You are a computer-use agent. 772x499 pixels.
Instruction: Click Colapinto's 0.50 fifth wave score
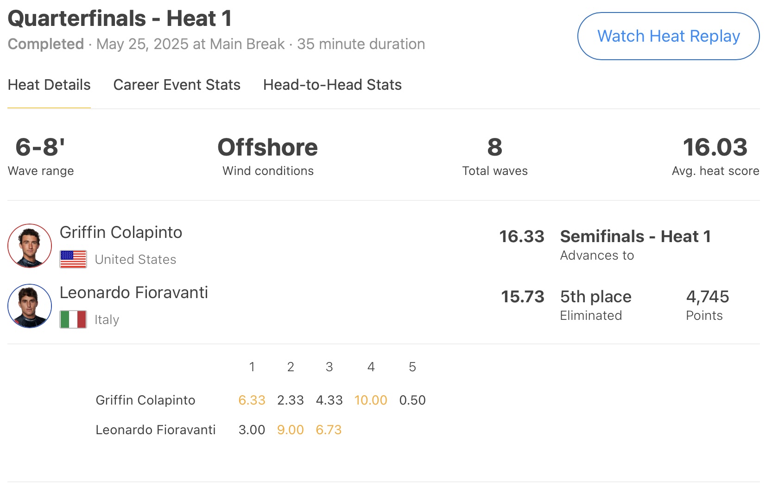point(412,400)
